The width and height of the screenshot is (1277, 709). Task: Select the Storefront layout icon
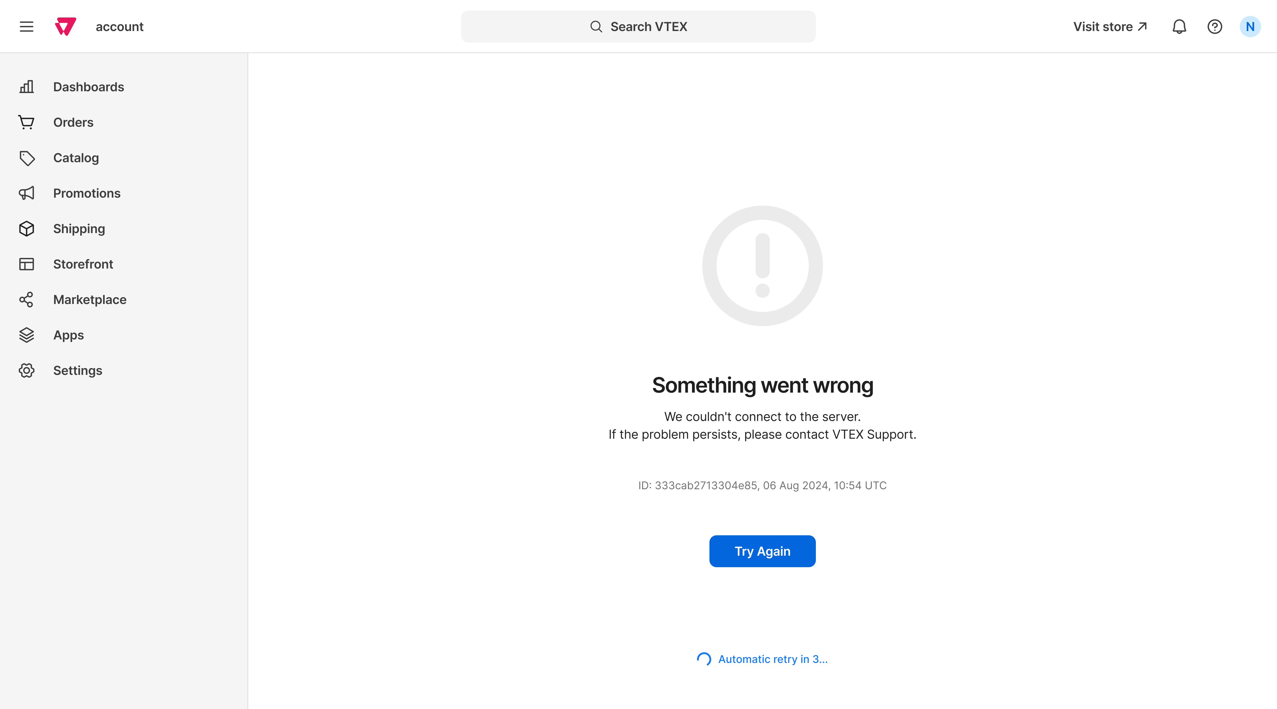click(26, 264)
